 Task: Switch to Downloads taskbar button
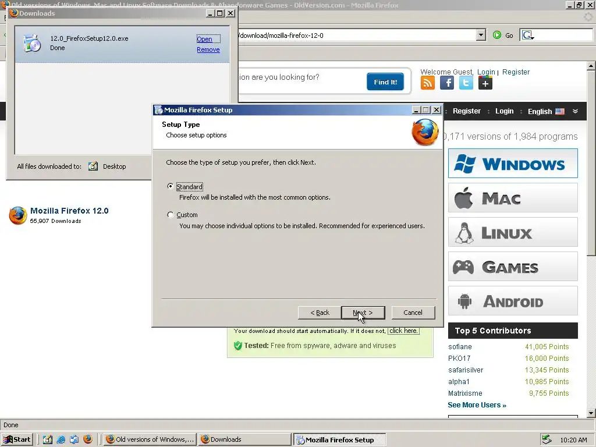[x=245, y=439]
